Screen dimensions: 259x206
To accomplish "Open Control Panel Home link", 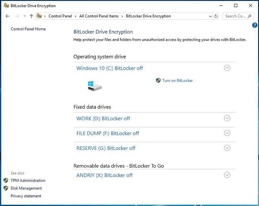I will point(28,29).
